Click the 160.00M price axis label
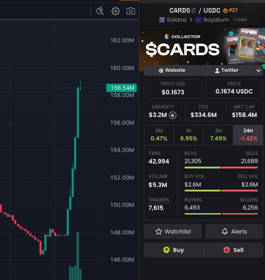 122,68
